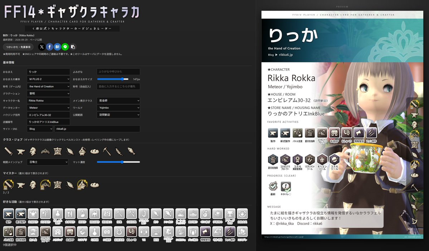This screenshot has width=429, height=251.
Task: Open the ワールド dropdown Yojimbo
Action: pos(118,108)
